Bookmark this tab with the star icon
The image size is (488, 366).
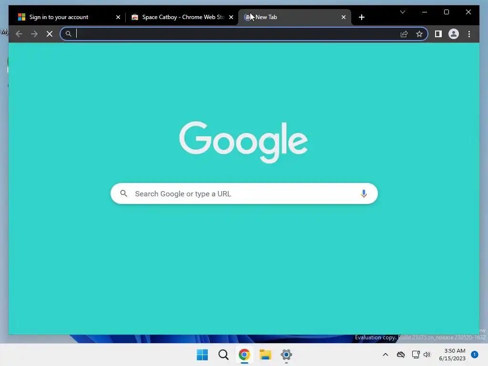419,34
